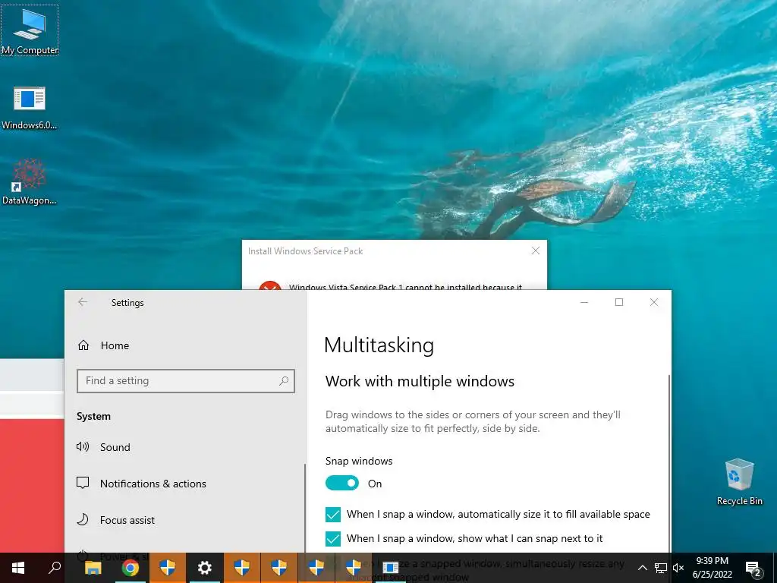Screen dimensions: 777x583
Task: Click the installer window icon on the taskbar
Action: coord(391,568)
